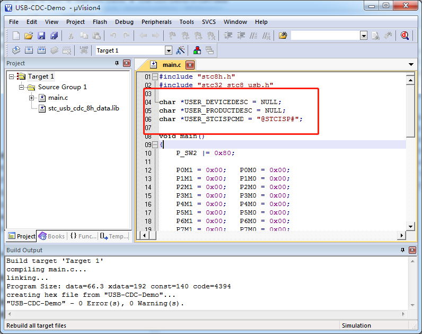Viewport: 422px width, 334px height.
Task: Insert a bookmark with the flag icon
Action: pos(172,36)
